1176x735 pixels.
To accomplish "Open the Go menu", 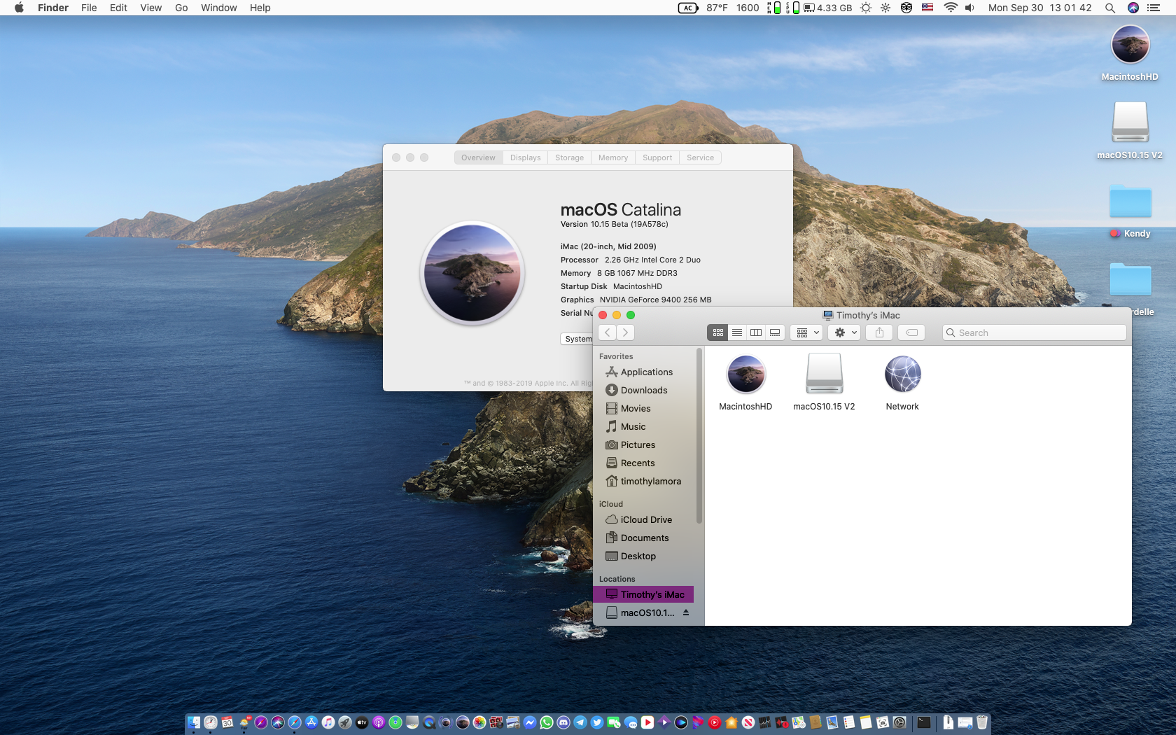I will [x=181, y=8].
